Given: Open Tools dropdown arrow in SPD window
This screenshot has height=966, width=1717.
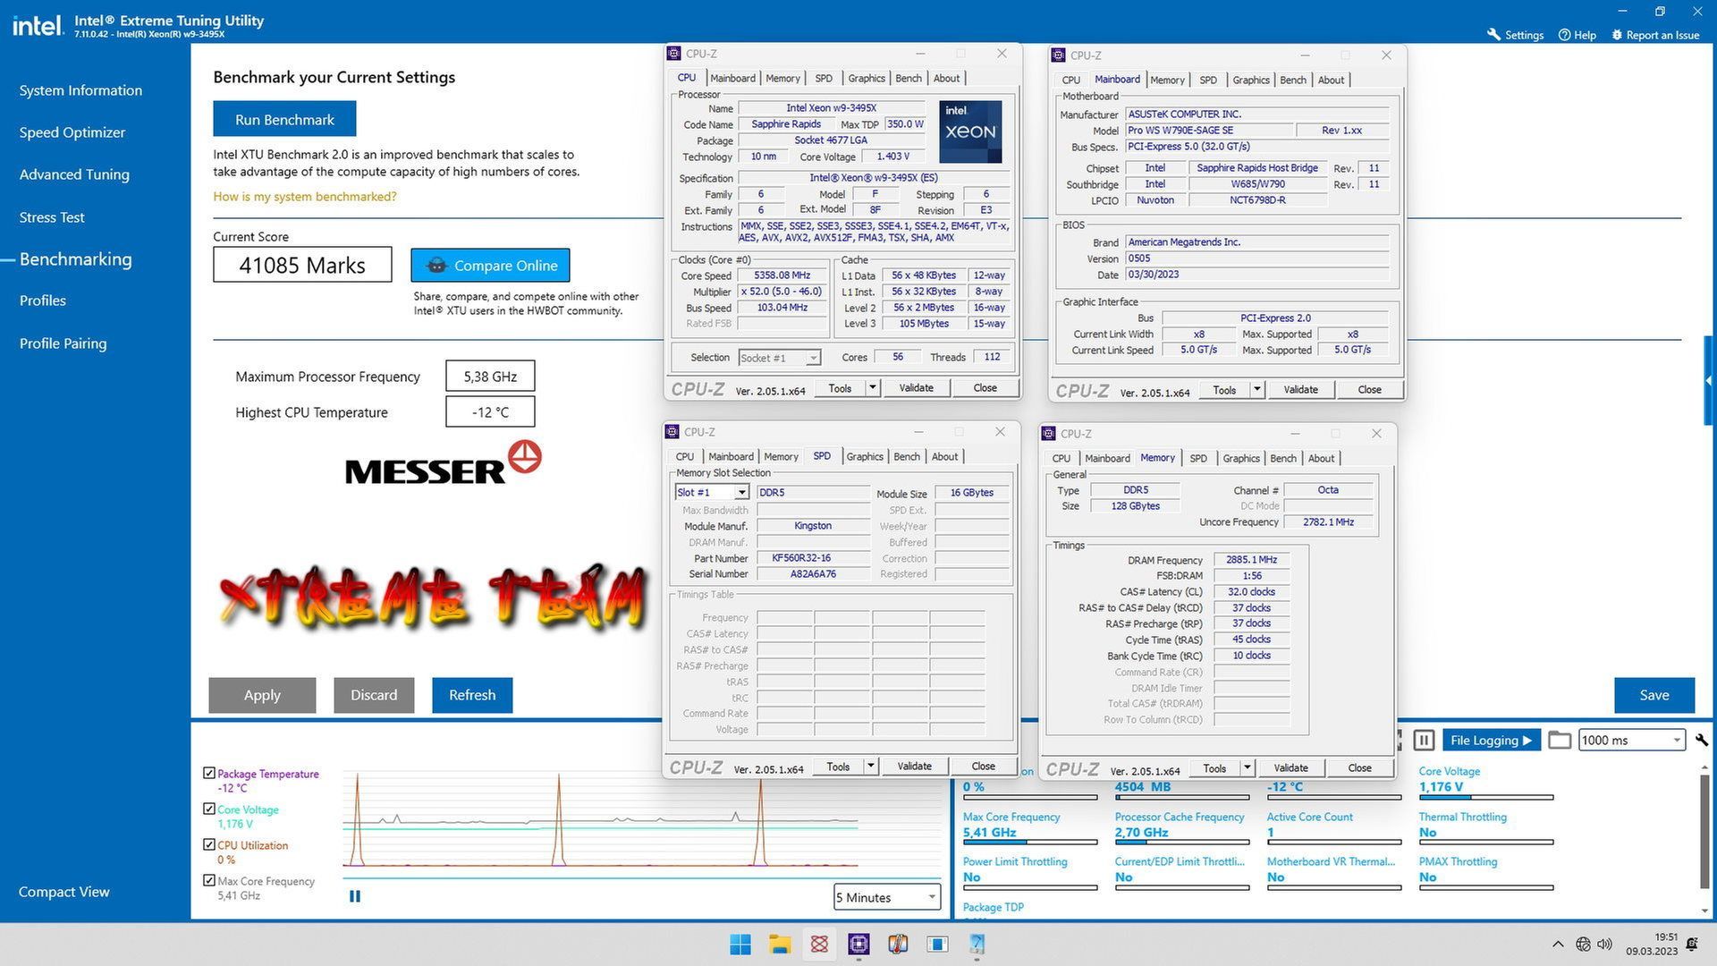Looking at the screenshot, I should tap(871, 766).
